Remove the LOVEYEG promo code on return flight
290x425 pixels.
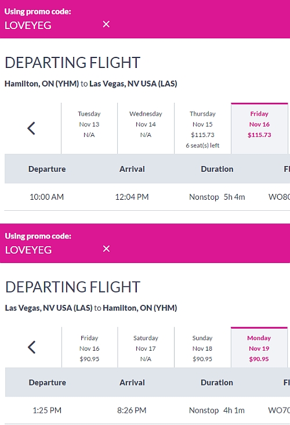(106, 248)
